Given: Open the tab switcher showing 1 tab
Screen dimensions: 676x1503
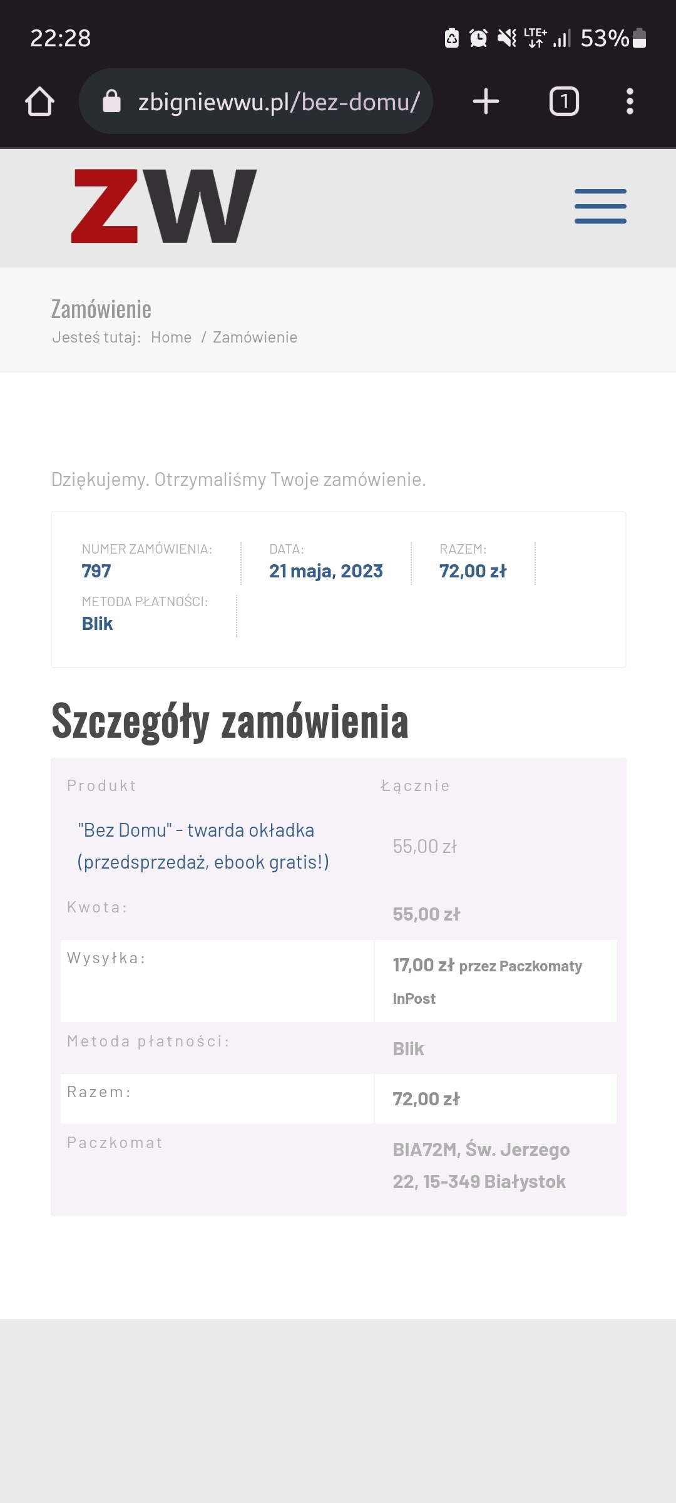Looking at the screenshot, I should pos(564,101).
